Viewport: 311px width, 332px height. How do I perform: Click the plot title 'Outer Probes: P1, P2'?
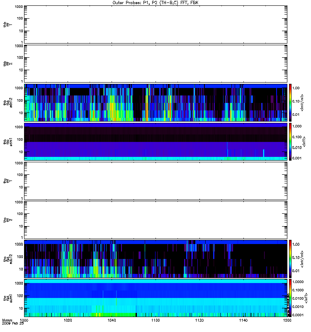[x=155, y=2]
